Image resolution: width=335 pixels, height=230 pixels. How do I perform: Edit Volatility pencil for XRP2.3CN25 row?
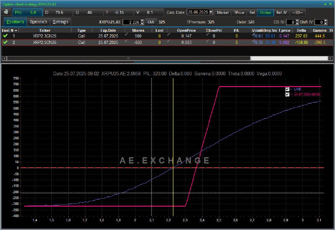coord(253,34)
